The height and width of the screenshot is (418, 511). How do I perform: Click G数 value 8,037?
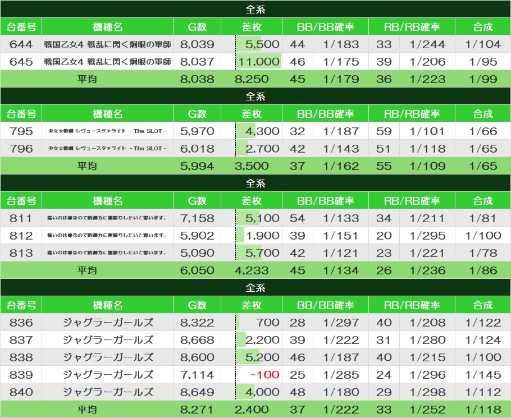click(x=197, y=62)
